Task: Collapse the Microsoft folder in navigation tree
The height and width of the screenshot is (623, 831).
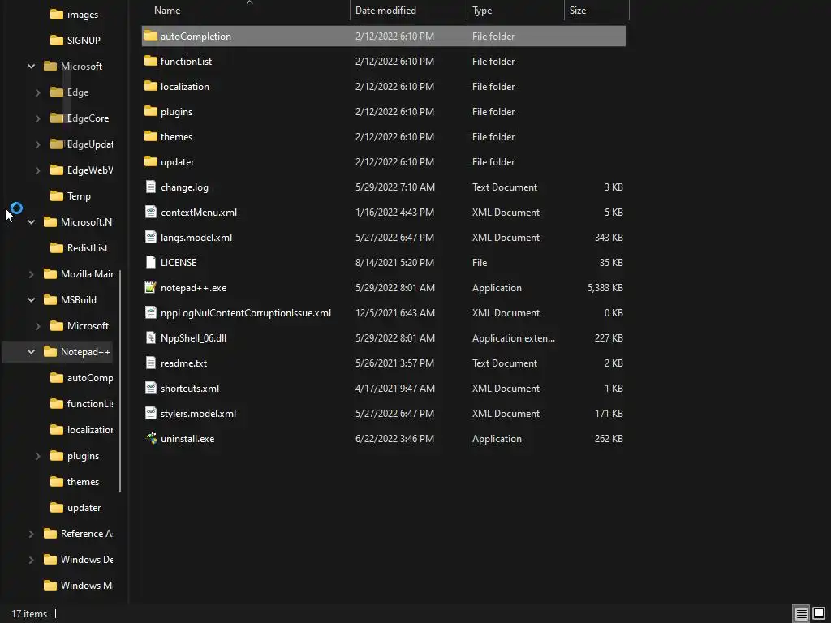Action: click(32, 67)
